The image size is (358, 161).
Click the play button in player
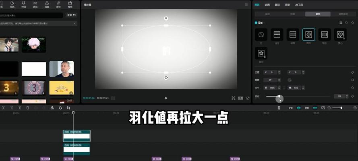(x=166, y=98)
